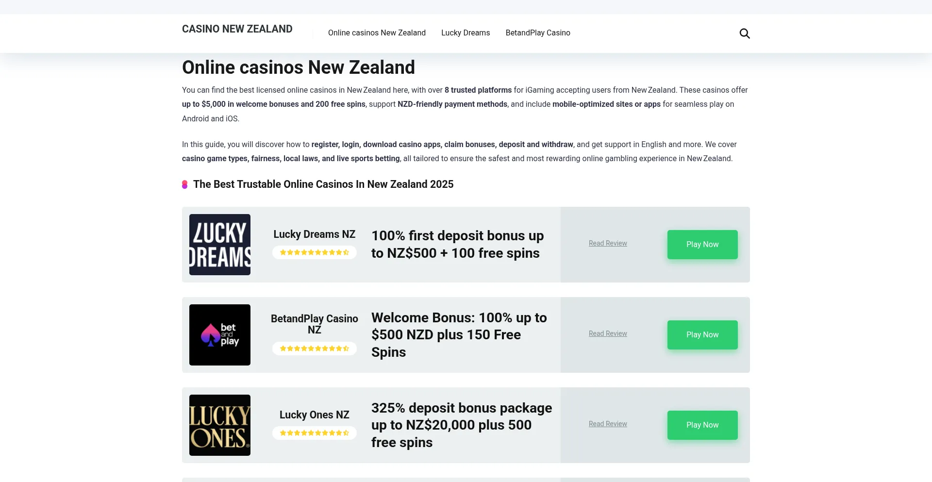The width and height of the screenshot is (932, 482).
Task: Click the Lucky Ones NZ star rating
Action: pos(315,433)
